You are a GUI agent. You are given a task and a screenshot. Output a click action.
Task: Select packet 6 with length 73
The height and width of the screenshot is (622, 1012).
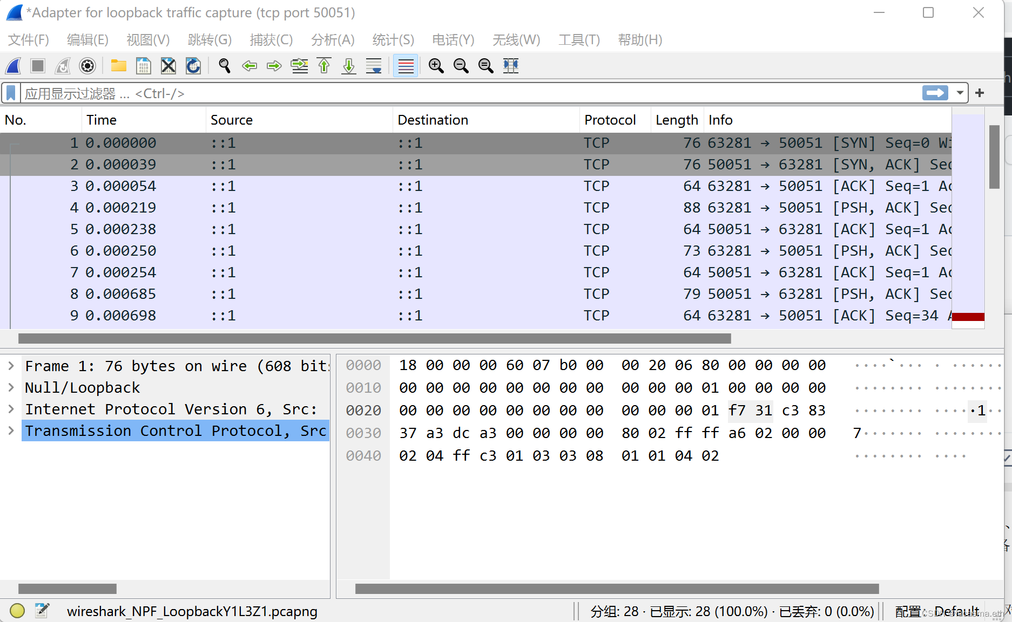pos(476,251)
